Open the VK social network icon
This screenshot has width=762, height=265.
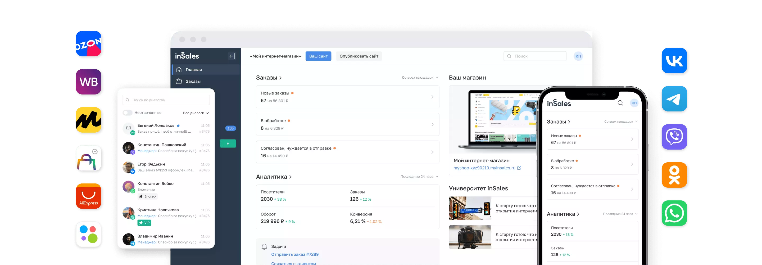tap(674, 61)
